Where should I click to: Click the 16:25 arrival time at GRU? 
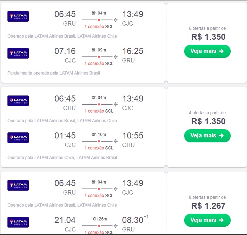(x=133, y=51)
